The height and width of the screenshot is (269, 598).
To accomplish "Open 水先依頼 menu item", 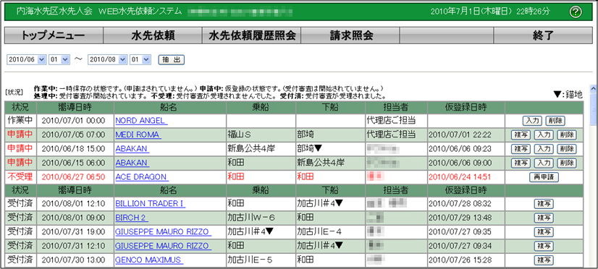I will [153, 36].
